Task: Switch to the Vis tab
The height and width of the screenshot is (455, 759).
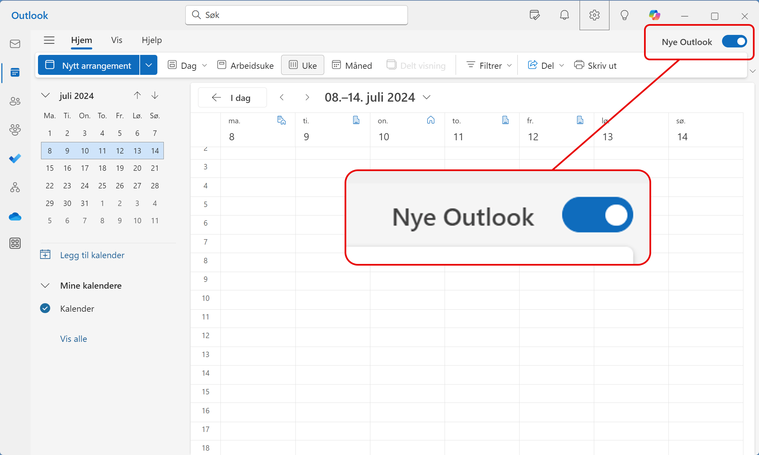Action: 116,40
